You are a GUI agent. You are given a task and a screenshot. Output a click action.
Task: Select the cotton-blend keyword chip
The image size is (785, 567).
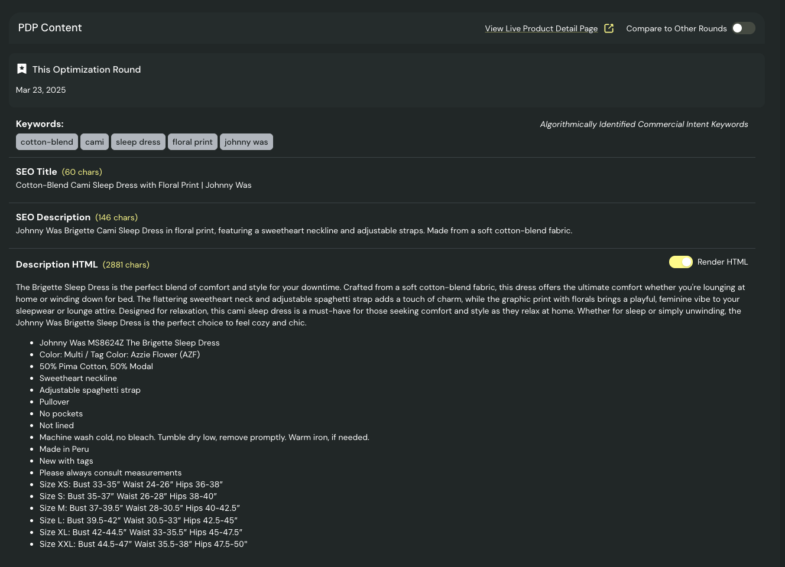47,142
